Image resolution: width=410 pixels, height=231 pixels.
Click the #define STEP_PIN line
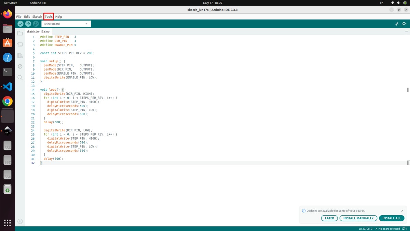point(58,37)
